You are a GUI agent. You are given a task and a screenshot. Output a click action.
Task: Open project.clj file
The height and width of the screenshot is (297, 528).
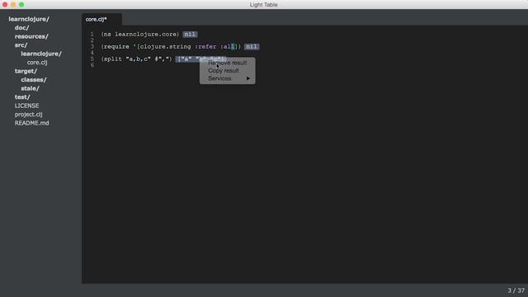[28, 115]
